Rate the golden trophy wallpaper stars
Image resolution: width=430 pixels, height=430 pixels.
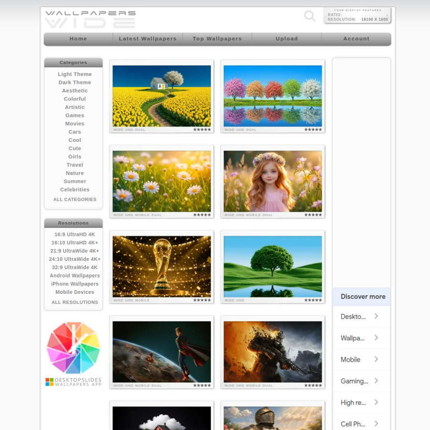[202, 301]
